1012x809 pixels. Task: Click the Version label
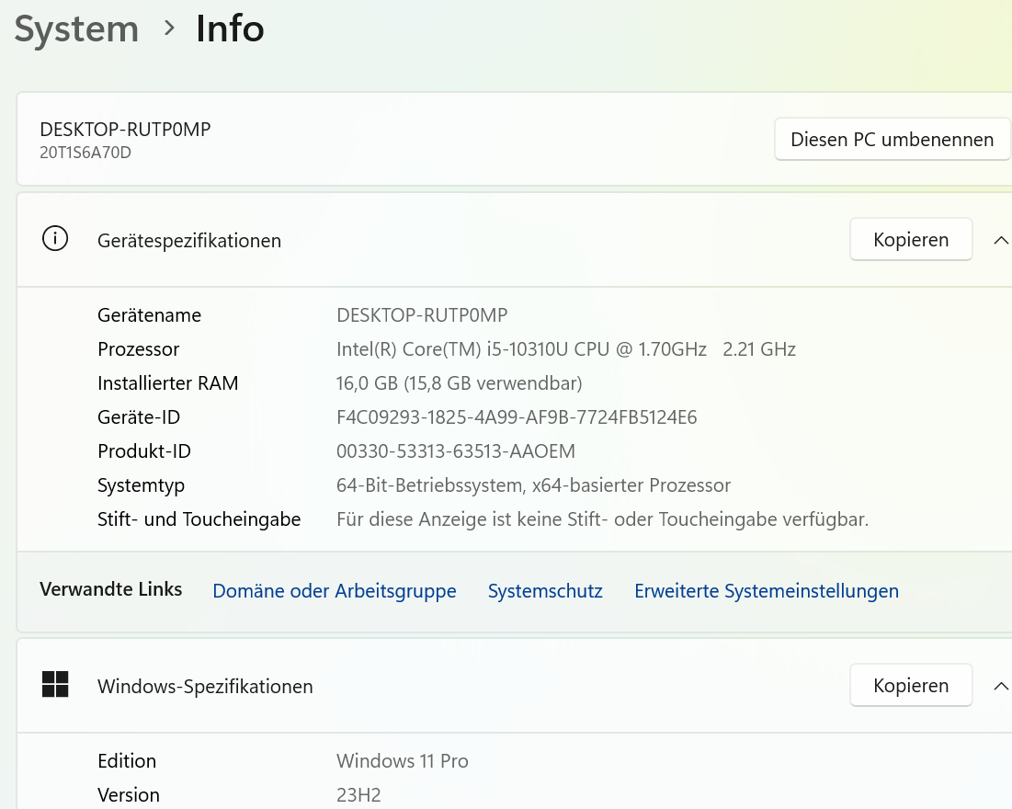tap(129, 795)
